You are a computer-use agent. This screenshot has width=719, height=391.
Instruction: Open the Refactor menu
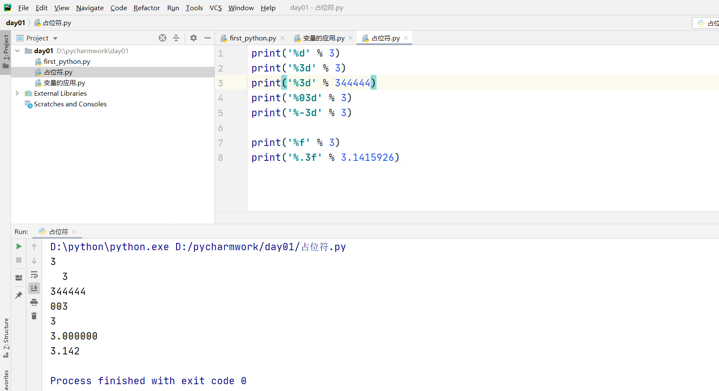click(x=147, y=8)
